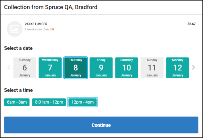Pick Monday 12 January for collection
The height and width of the screenshot is (138, 203).
pyautogui.click(x=177, y=68)
